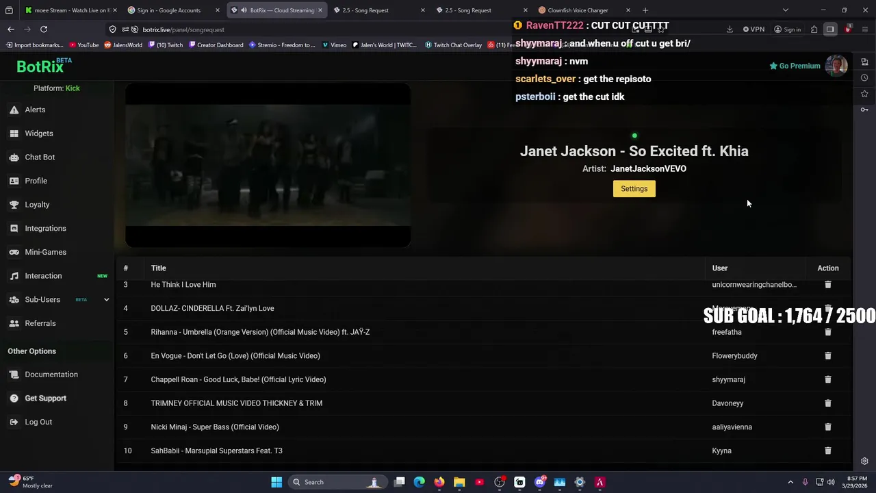
Task: Open the Stremio bookmark
Action: pyautogui.click(x=282, y=45)
